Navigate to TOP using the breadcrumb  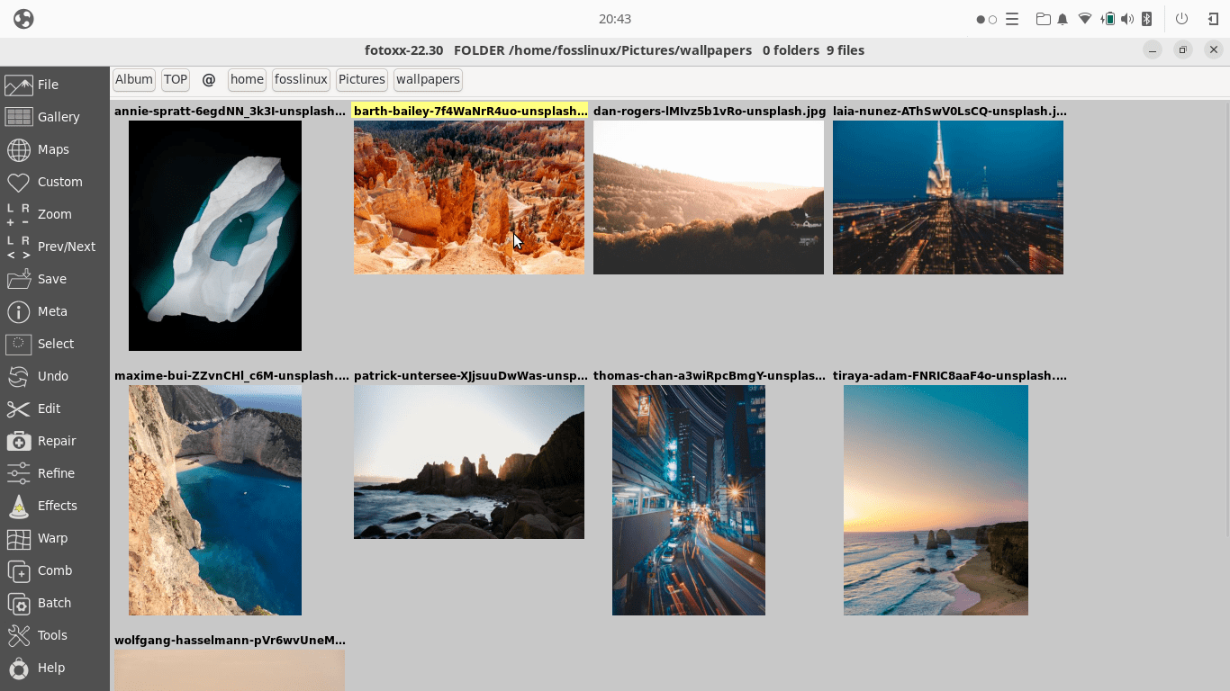[x=175, y=79]
